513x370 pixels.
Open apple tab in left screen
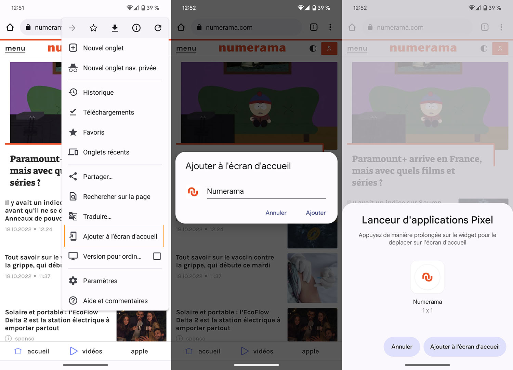pos(140,351)
